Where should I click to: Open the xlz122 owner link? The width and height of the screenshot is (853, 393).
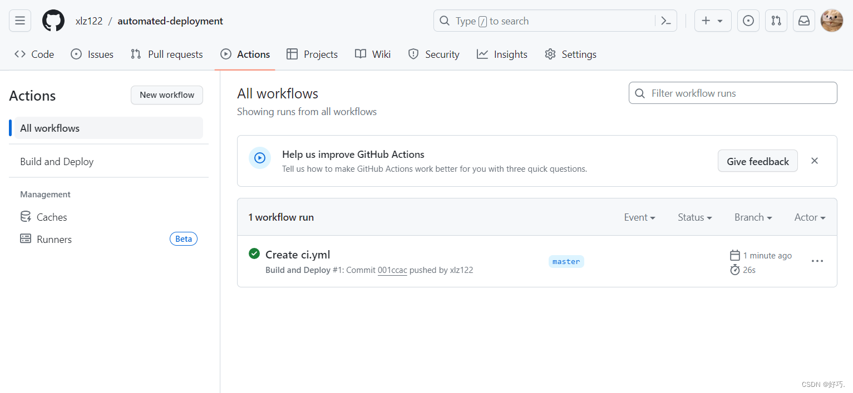89,21
